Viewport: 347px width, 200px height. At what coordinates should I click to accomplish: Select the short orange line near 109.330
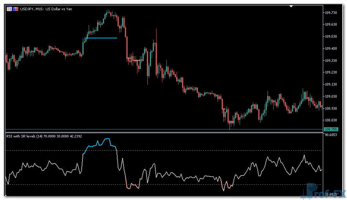[x=136, y=60]
